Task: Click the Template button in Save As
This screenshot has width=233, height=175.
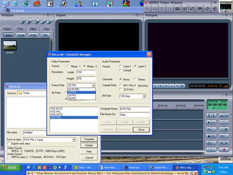Action: point(89,139)
